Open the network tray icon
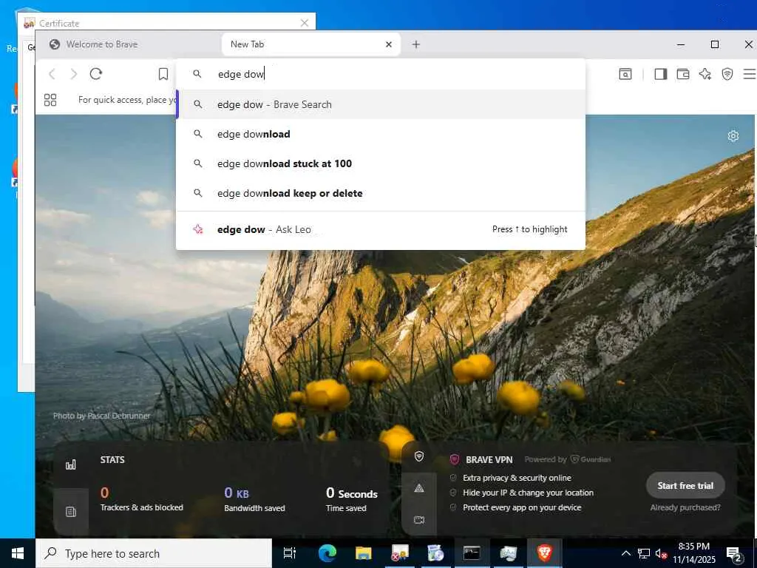 click(x=644, y=553)
